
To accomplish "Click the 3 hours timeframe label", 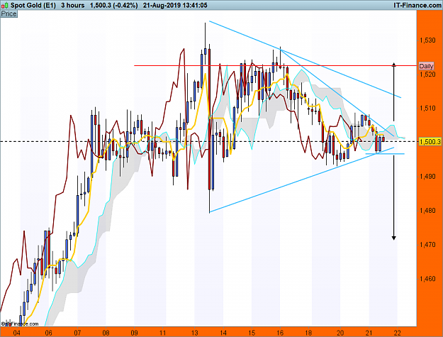I will click(72, 5).
